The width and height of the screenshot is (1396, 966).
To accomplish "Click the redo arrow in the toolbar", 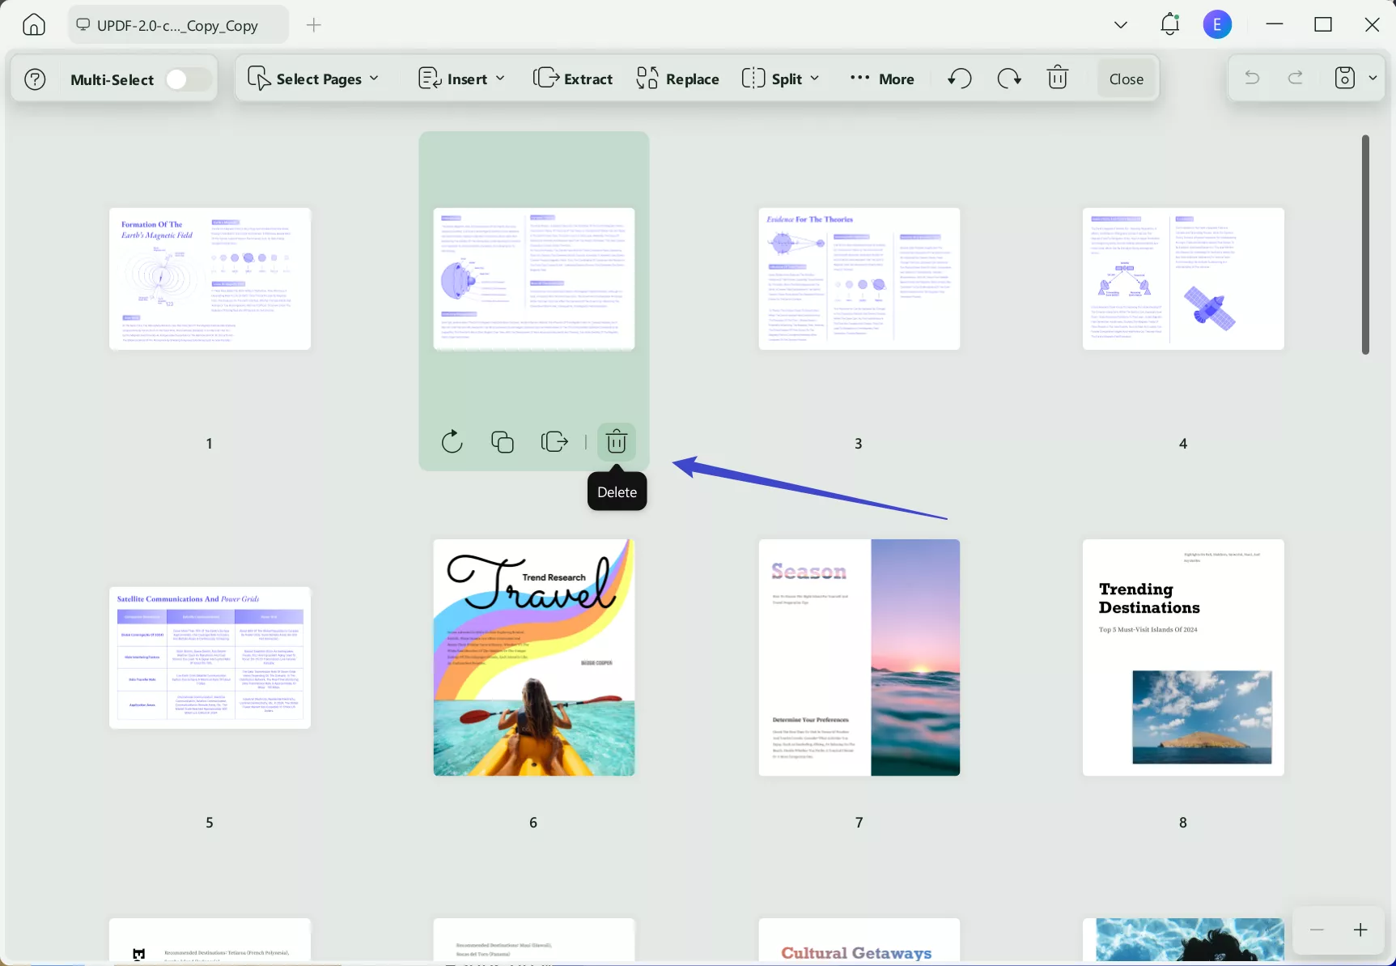I will pyautogui.click(x=1008, y=78).
